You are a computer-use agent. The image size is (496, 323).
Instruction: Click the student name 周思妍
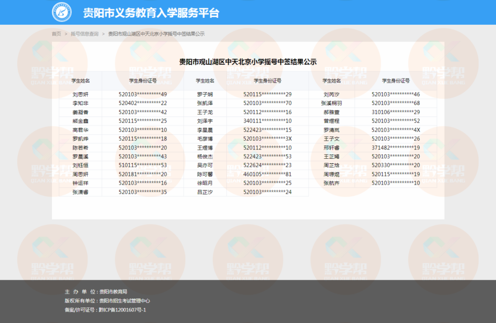(80, 174)
